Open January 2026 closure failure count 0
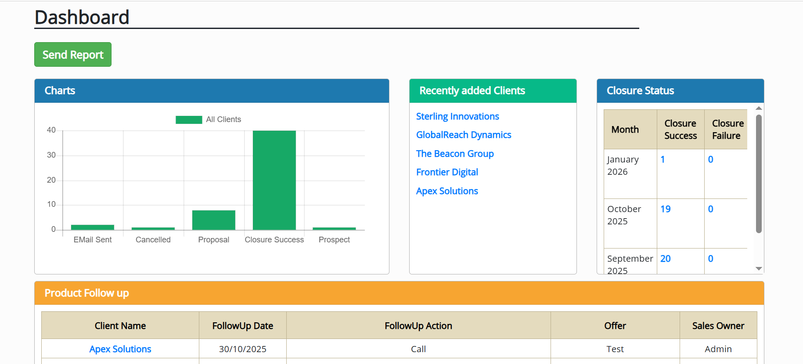 click(710, 159)
